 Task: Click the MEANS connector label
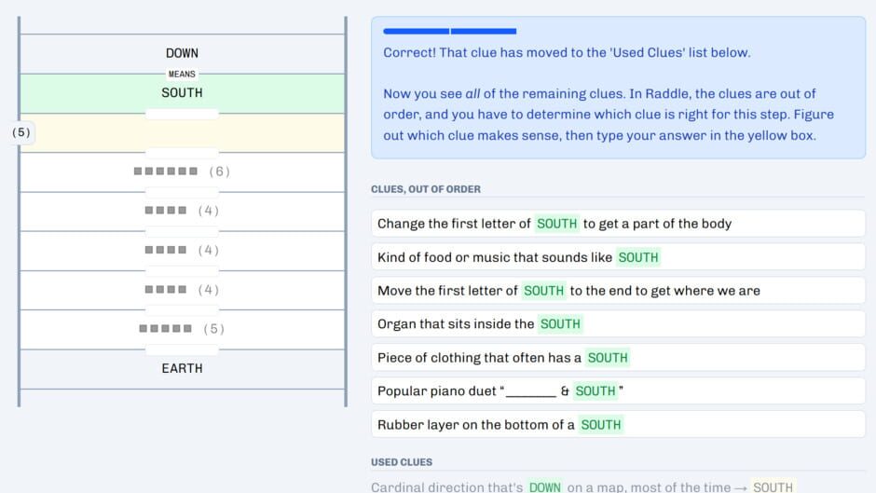click(182, 74)
